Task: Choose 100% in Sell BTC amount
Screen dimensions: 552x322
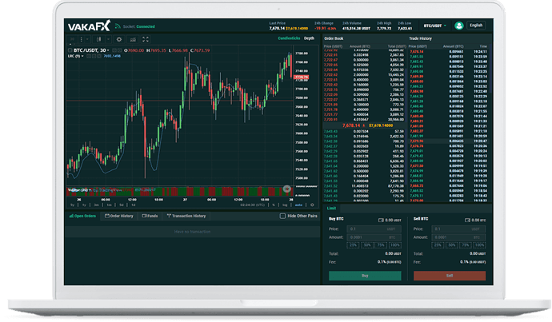Action: pos(479,245)
